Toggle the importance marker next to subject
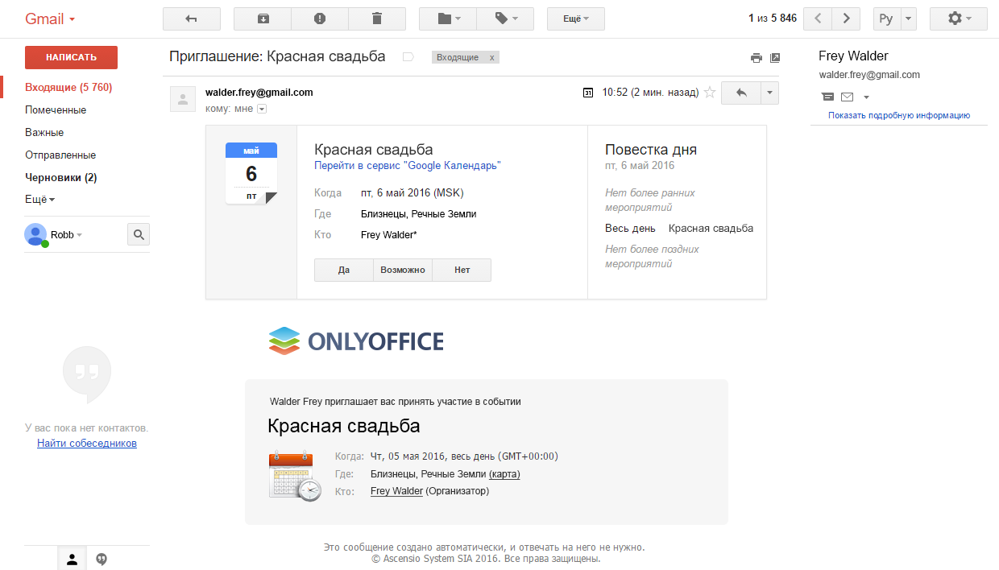This screenshot has width=999, height=570. 408,57
